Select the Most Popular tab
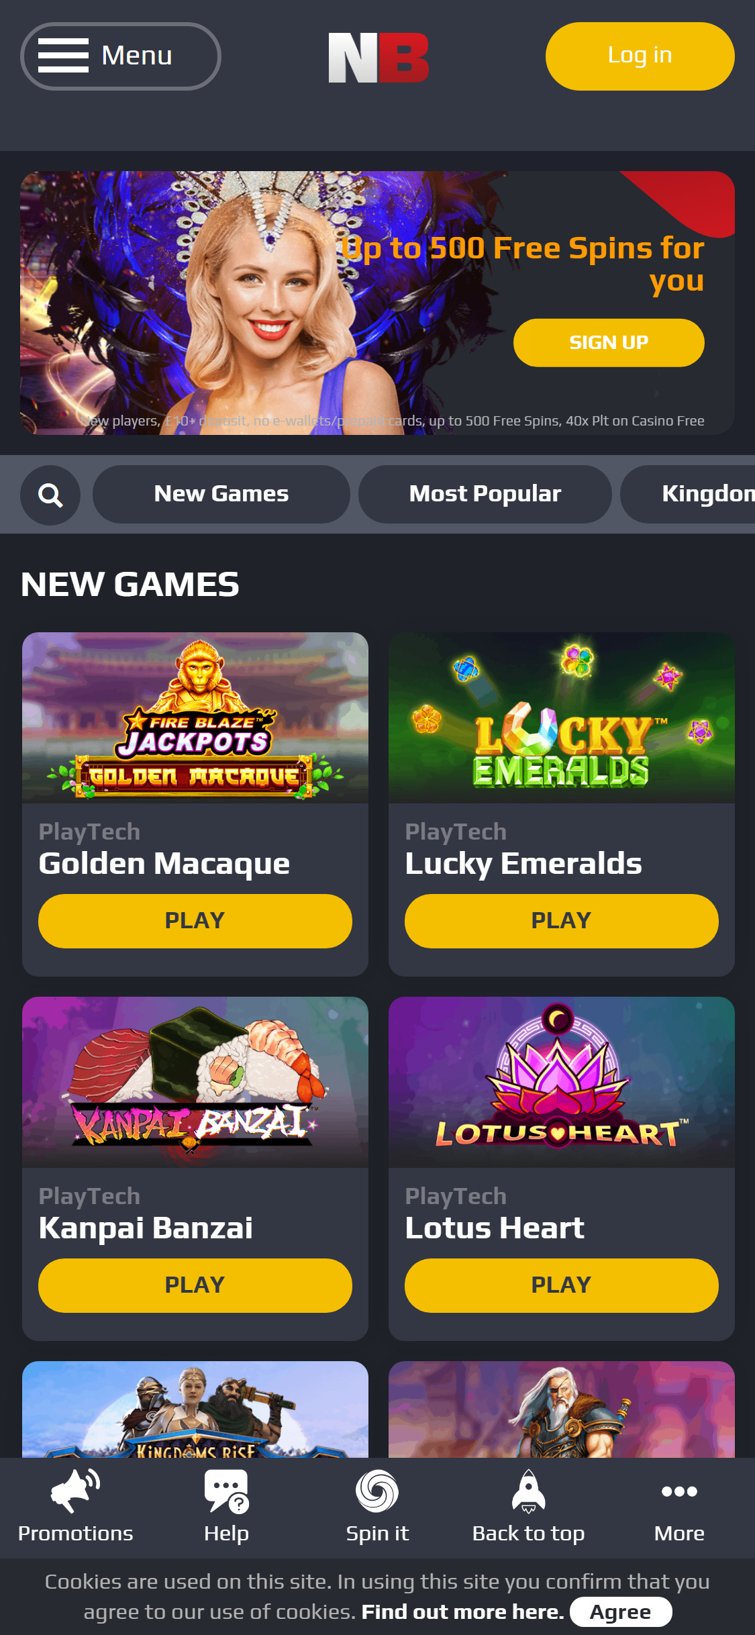Screen dimensions: 755x1635 (x=485, y=494)
